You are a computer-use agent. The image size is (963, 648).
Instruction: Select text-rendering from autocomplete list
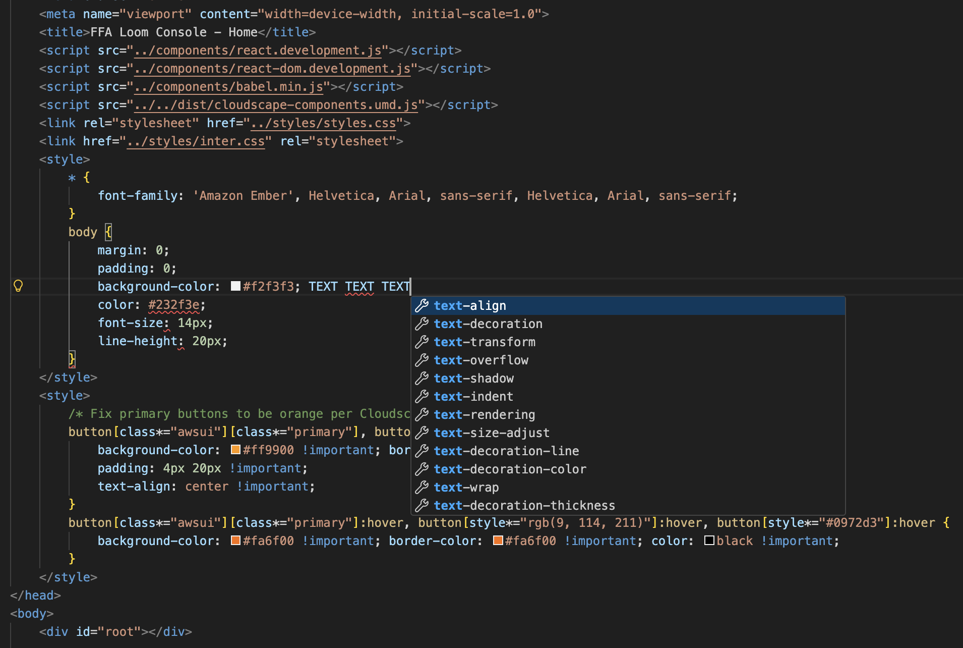tap(484, 415)
